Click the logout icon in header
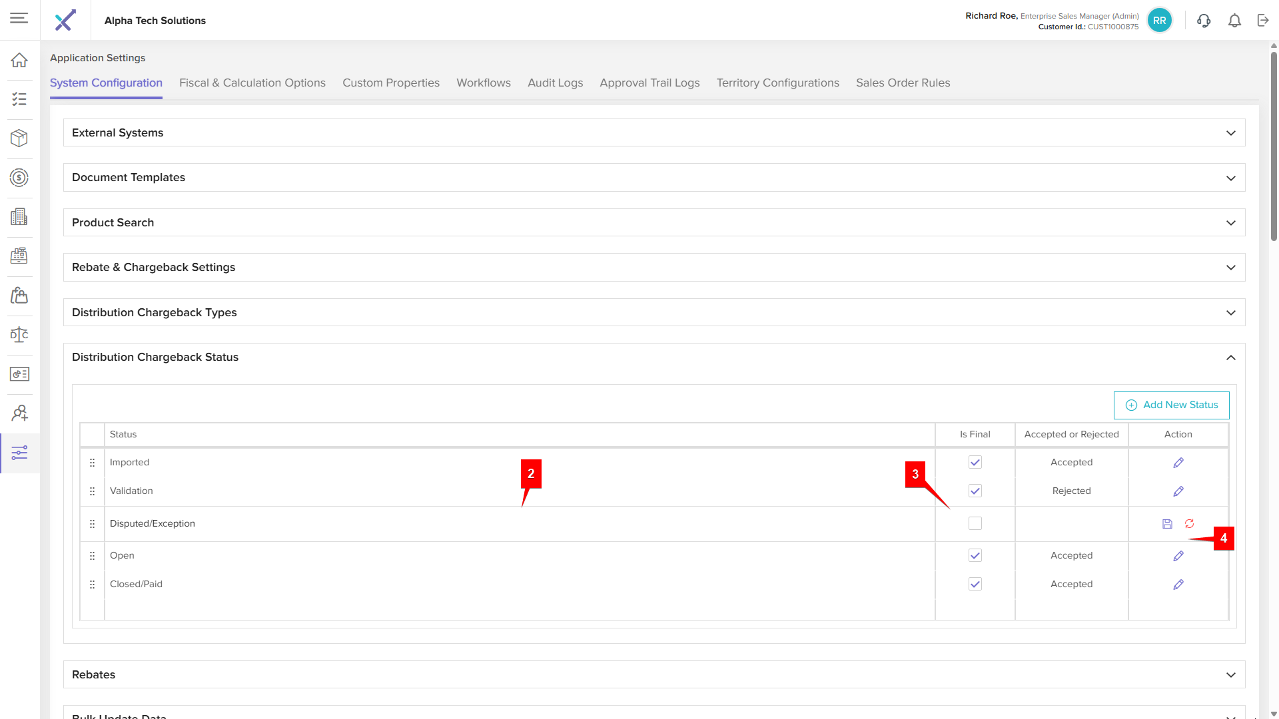This screenshot has height=719, width=1279. (1263, 21)
